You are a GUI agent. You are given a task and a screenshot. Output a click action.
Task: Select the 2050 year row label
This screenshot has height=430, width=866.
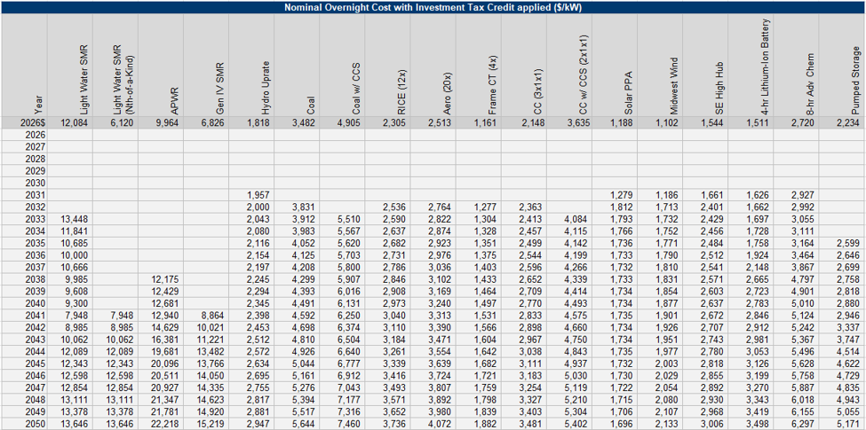(x=35, y=424)
